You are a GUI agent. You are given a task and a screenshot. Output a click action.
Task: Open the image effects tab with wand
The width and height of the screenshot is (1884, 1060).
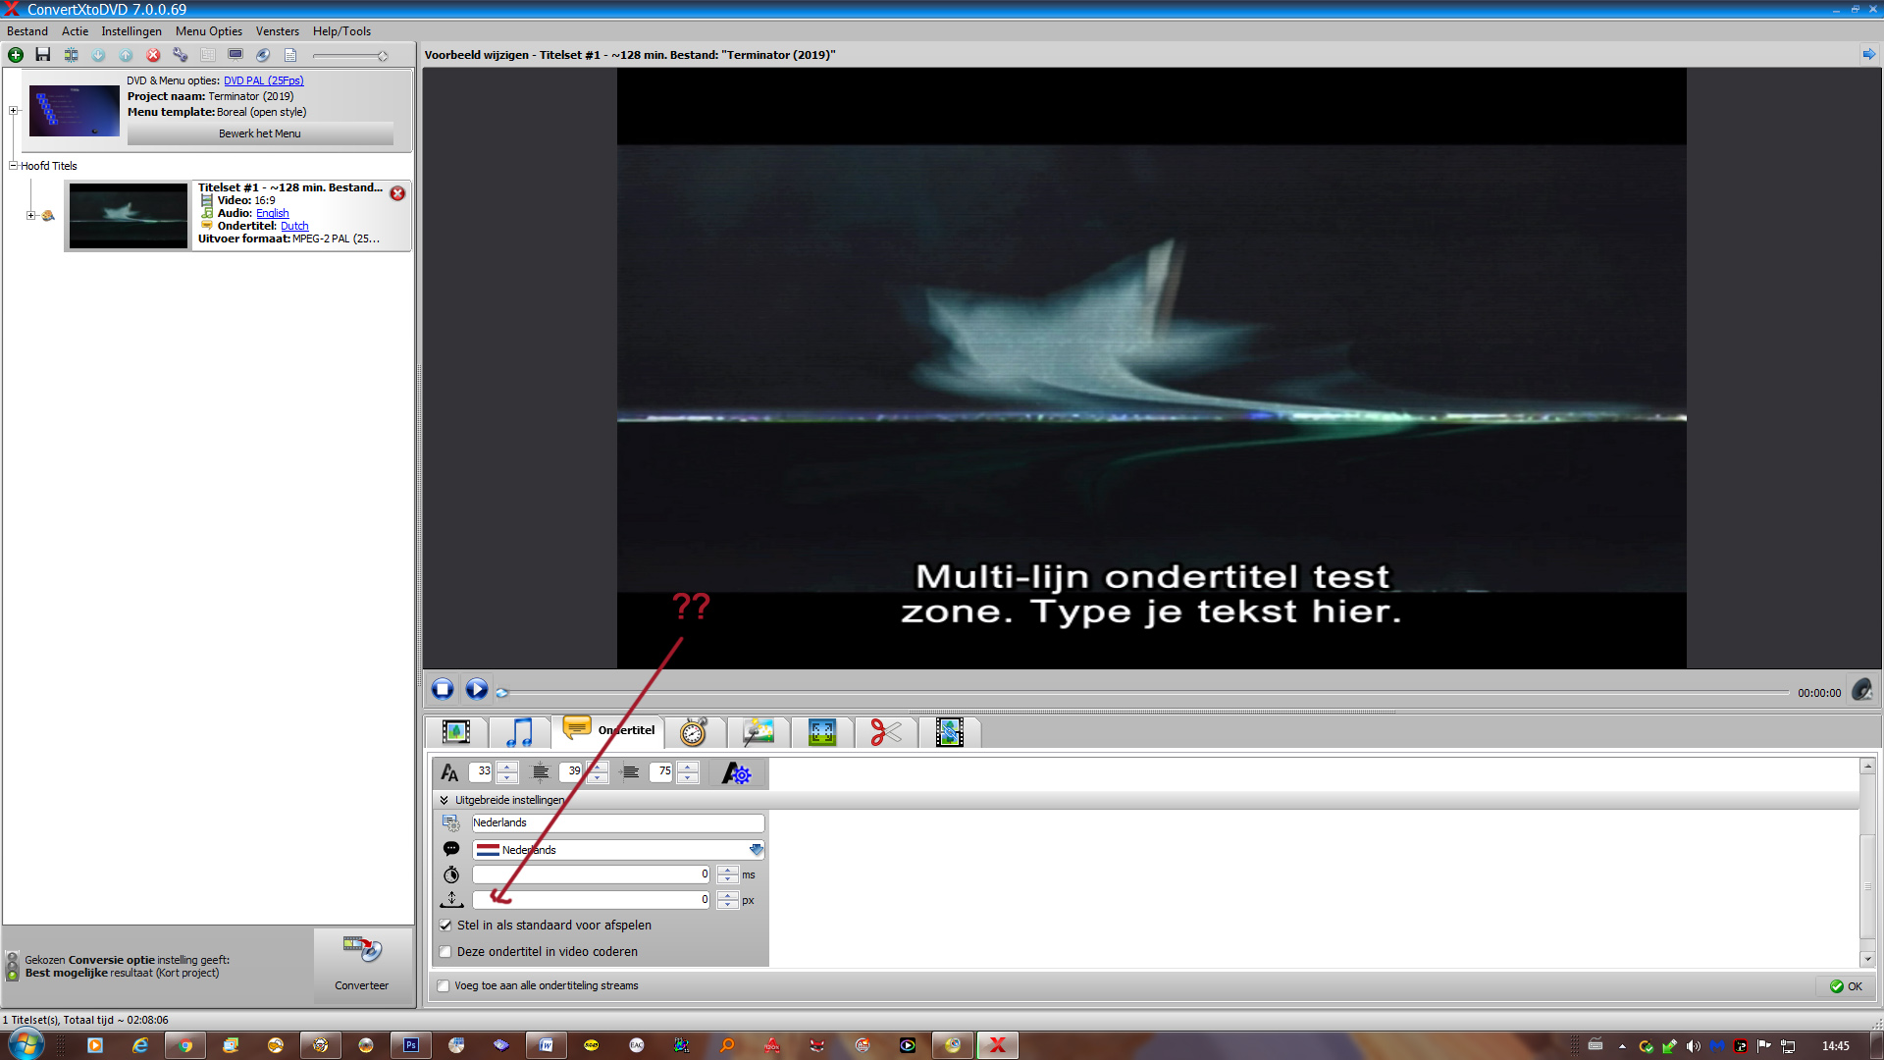point(758,731)
